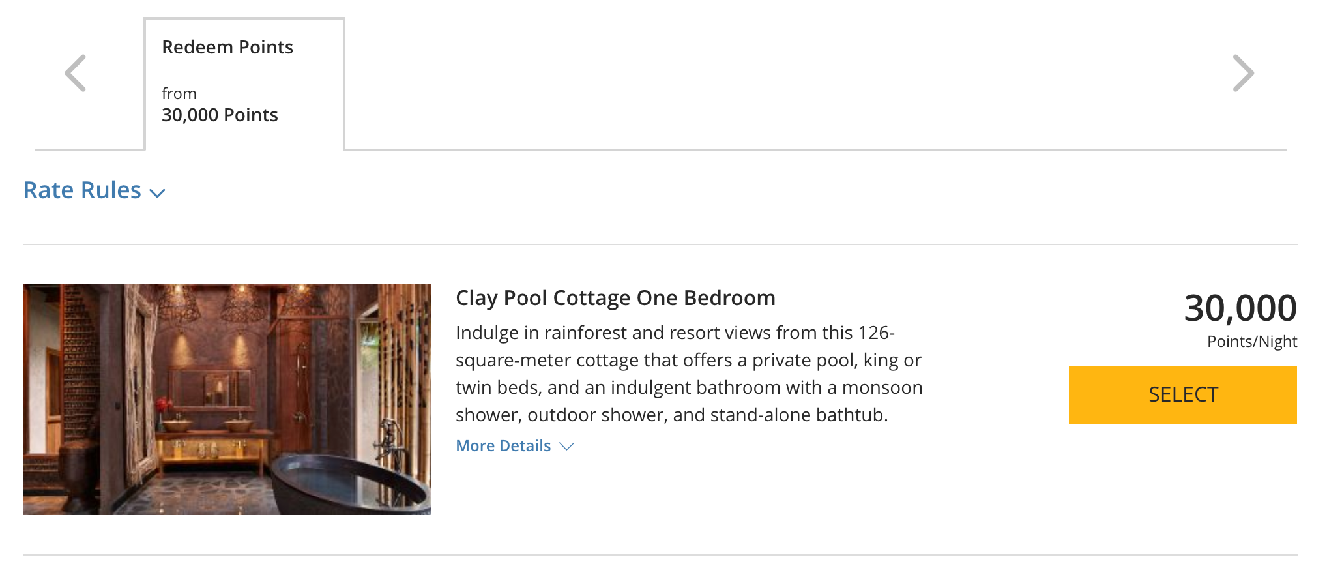Viewport: 1327px width, 579px height.
Task: Click the next rate arrow
Action: pos(1243,73)
